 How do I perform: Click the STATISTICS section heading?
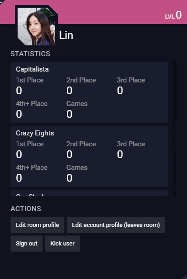30,54
